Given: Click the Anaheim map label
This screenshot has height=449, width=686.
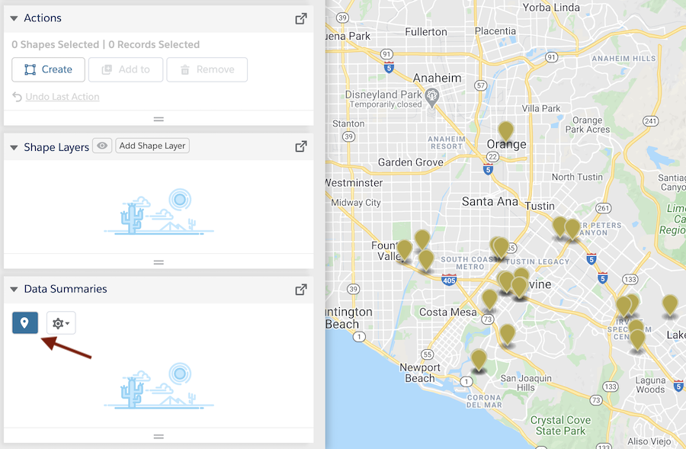Looking at the screenshot, I should (437, 78).
